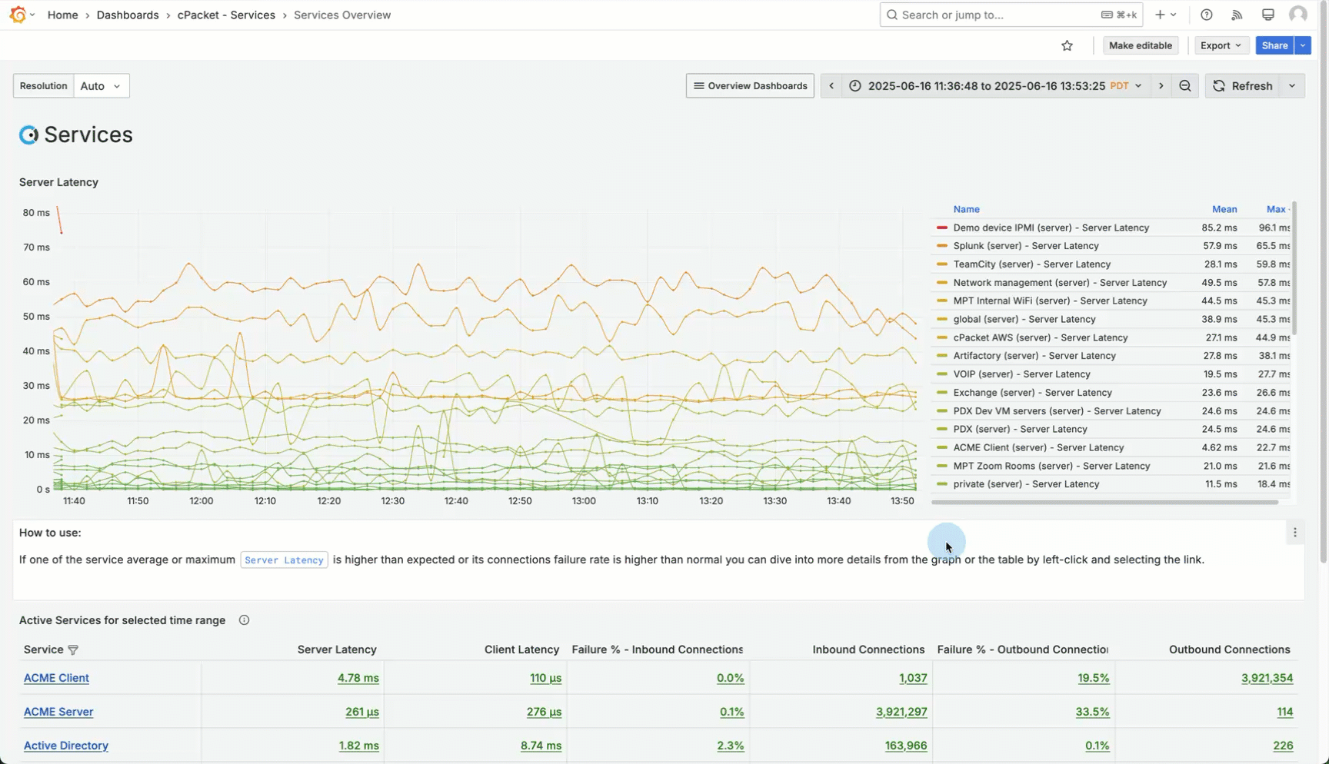Toggle Exchange (server) legend series
The image size is (1329, 764).
(1032, 393)
